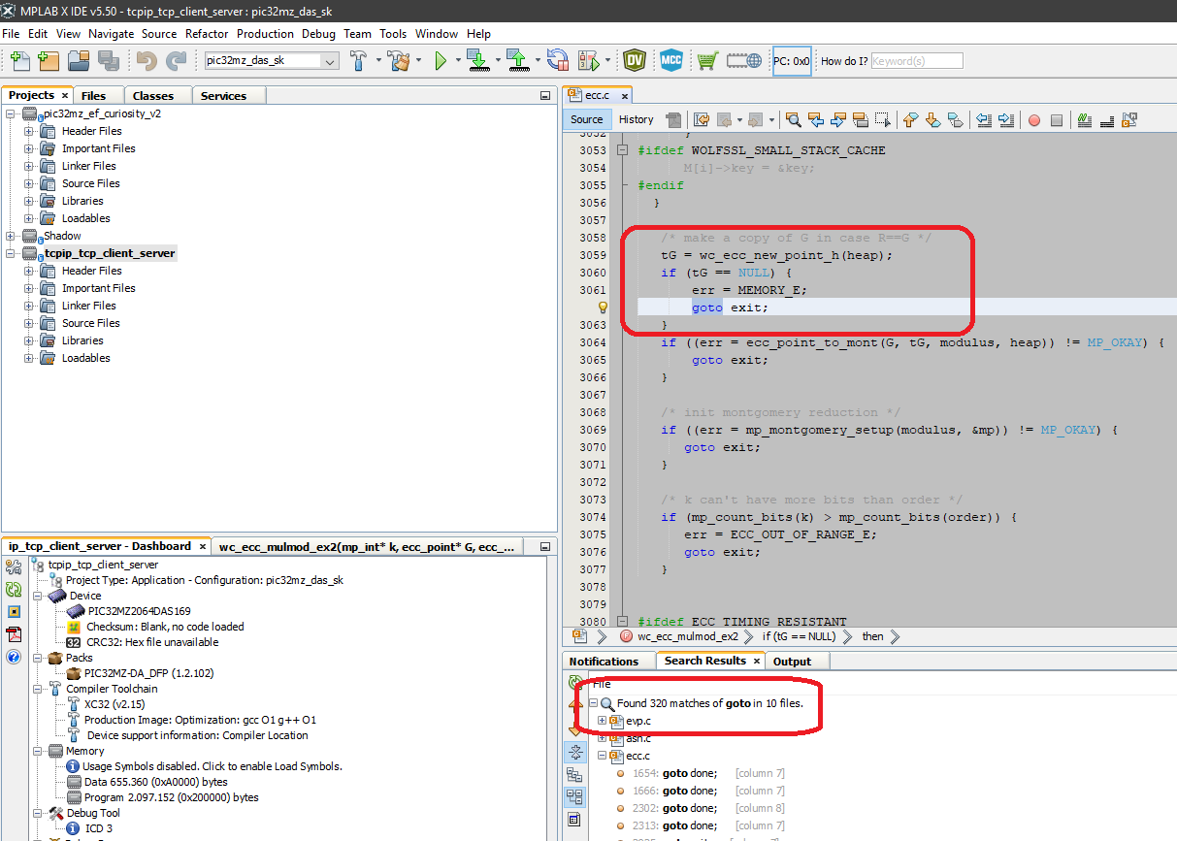Click the Shift Line Right icon

(x=1006, y=120)
